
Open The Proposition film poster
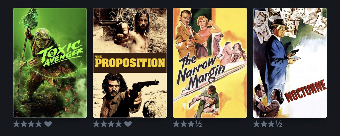click(130, 63)
